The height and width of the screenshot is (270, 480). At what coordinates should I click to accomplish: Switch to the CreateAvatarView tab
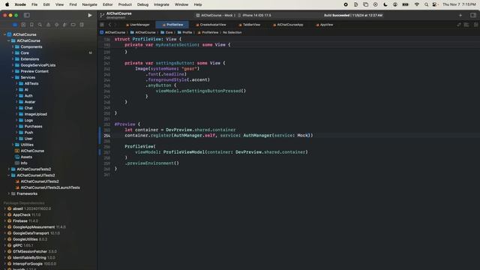211,25
